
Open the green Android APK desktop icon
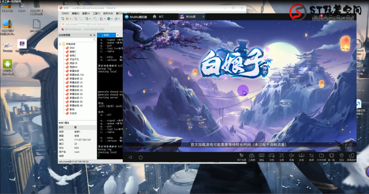(x=7, y=67)
